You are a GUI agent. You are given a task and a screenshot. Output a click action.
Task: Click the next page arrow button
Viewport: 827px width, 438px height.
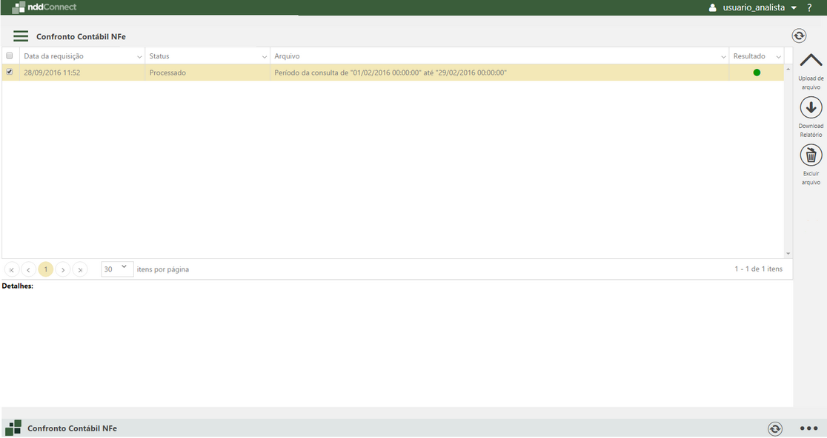pyautogui.click(x=63, y=269)
